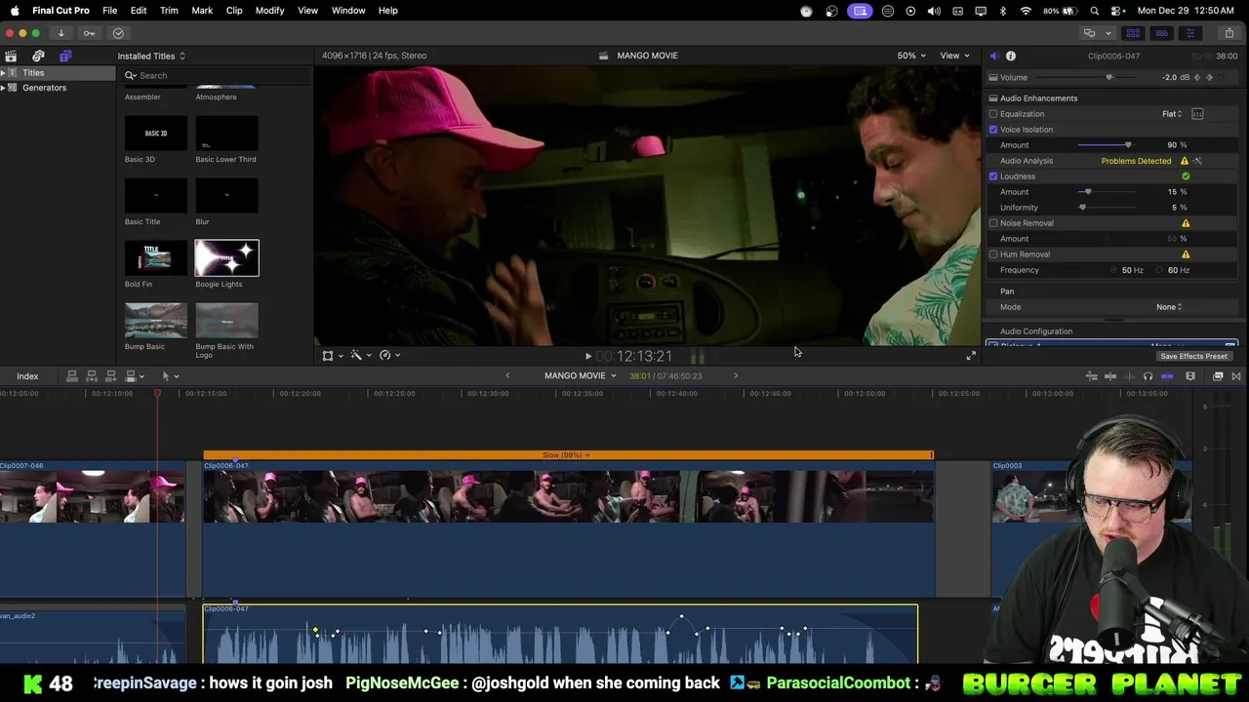The image size is (1249, 702).
Task: Append clip to storyline icon
Action: click(x=111, y=376)
